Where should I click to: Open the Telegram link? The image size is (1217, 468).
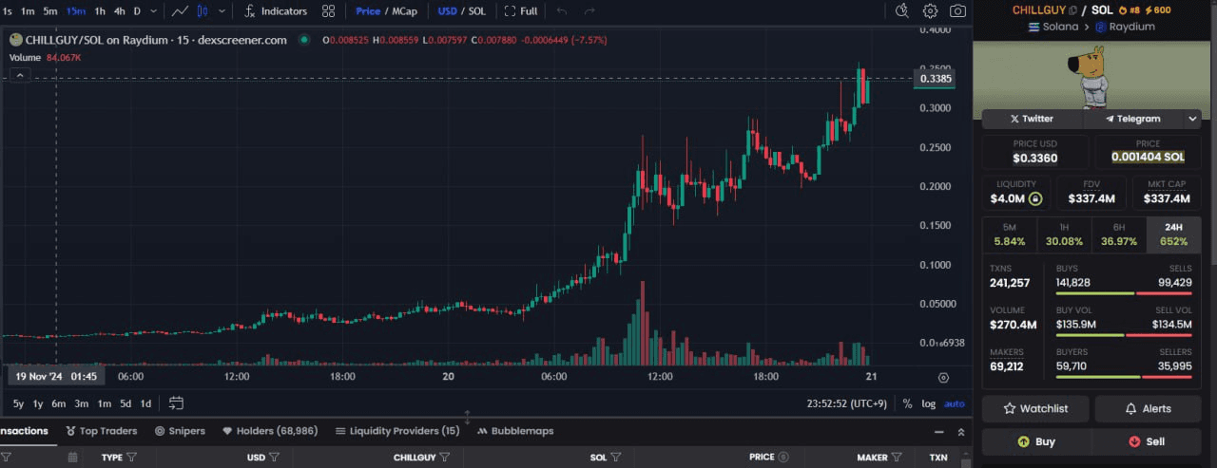(x=1132, y=119)
